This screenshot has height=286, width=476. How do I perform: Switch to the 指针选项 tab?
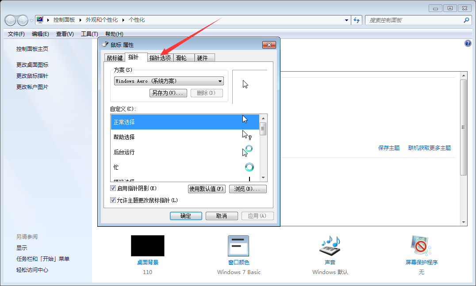point(160,57)
